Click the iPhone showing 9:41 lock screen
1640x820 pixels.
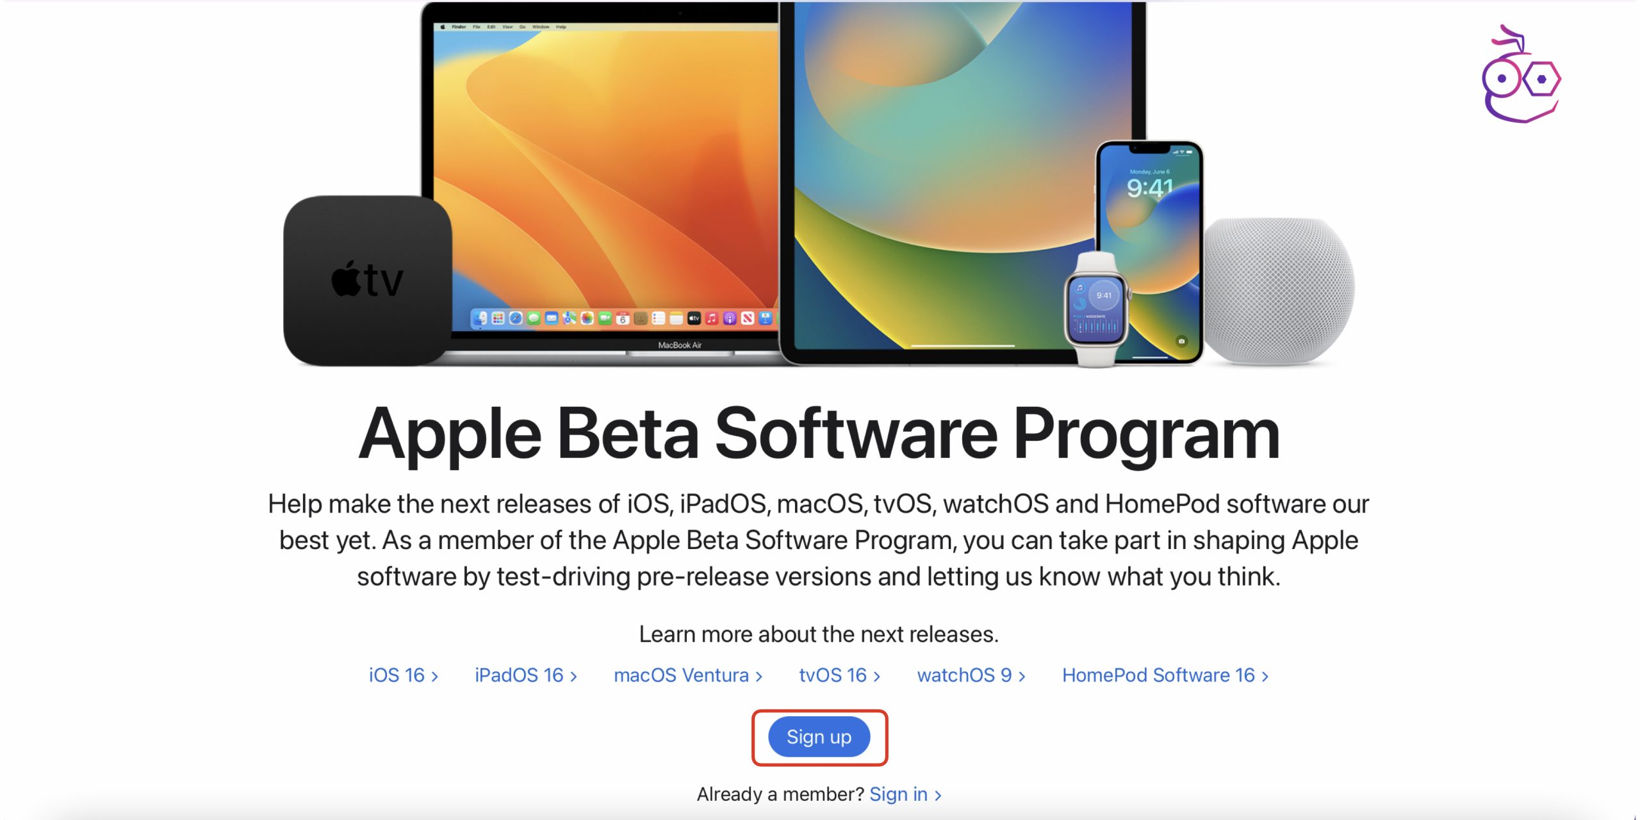pos(1150,252)
